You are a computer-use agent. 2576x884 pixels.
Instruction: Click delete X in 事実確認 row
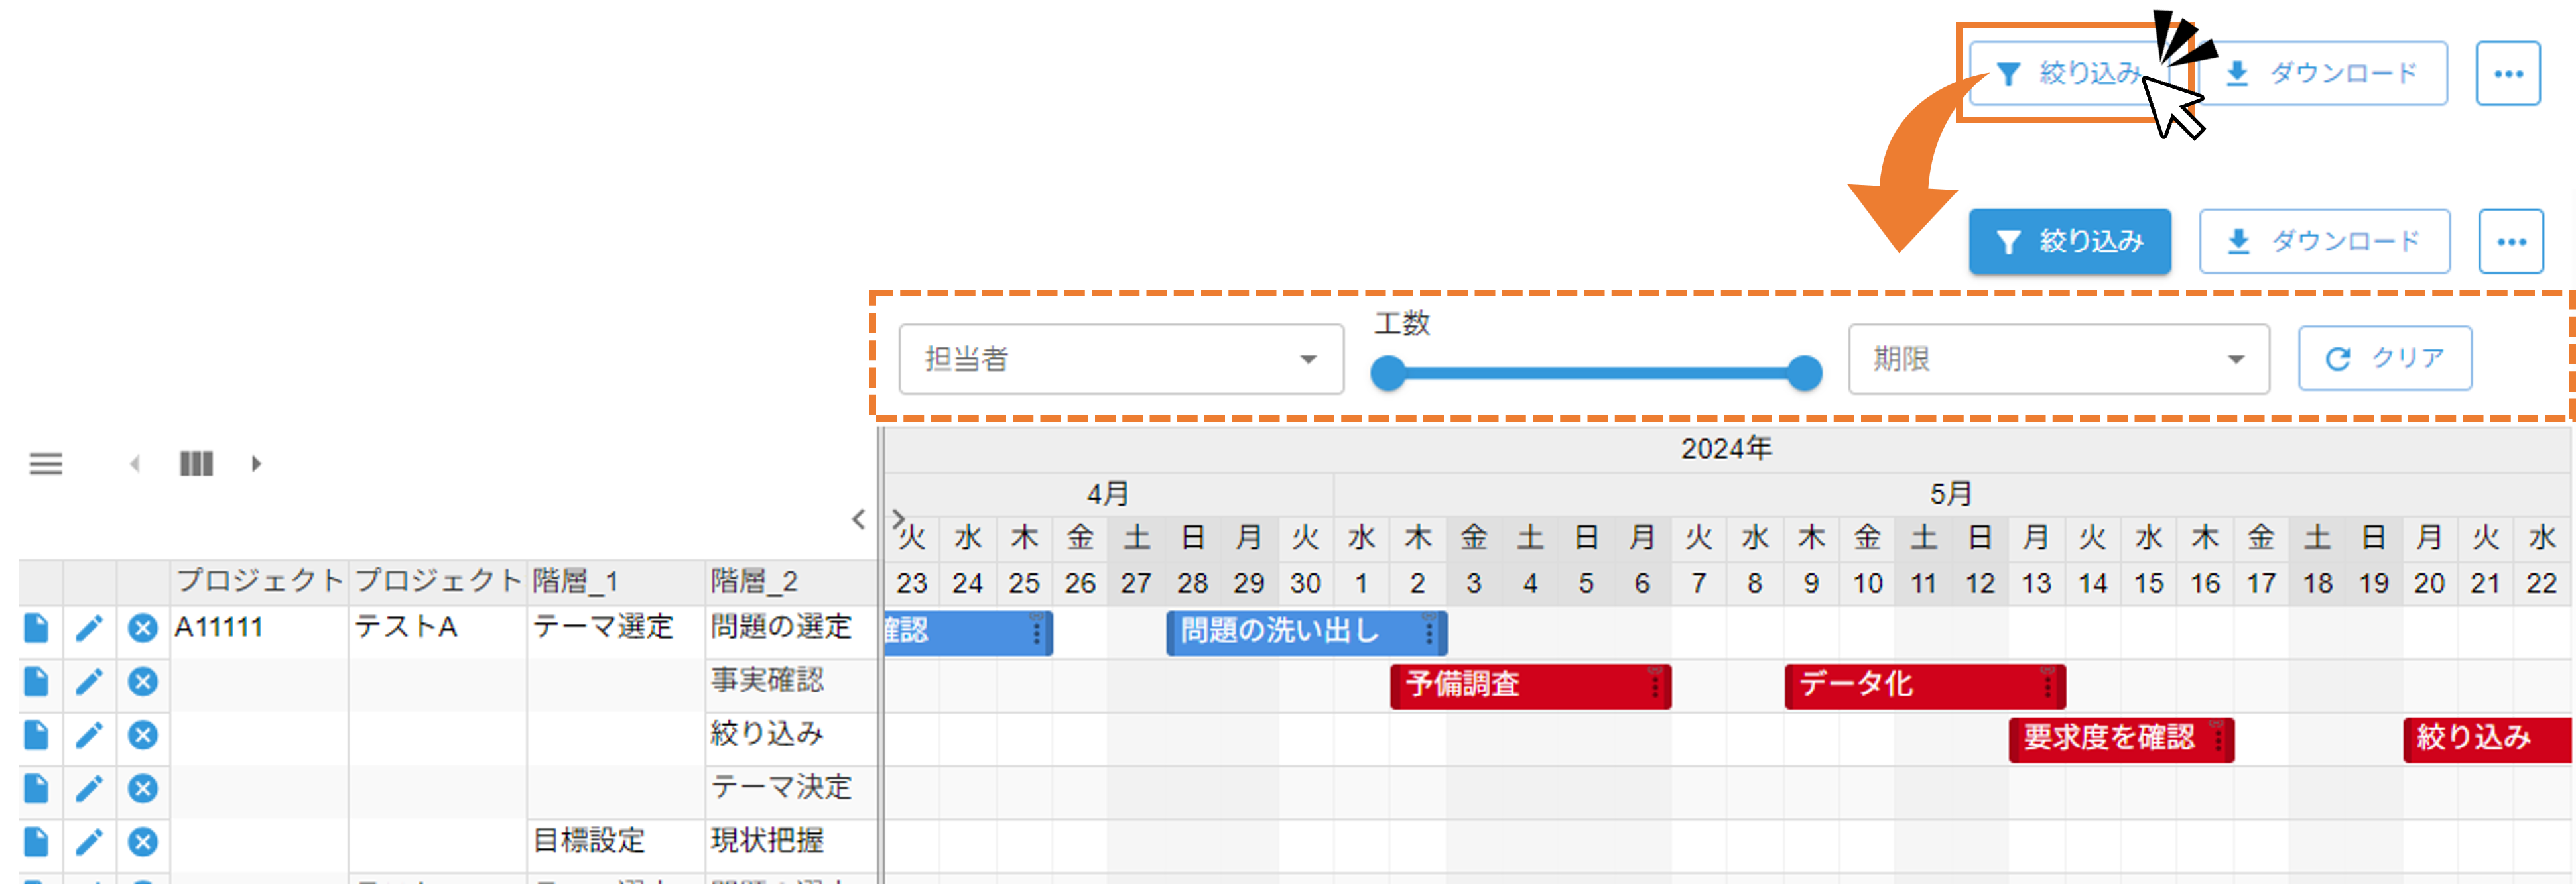[143, 683]
